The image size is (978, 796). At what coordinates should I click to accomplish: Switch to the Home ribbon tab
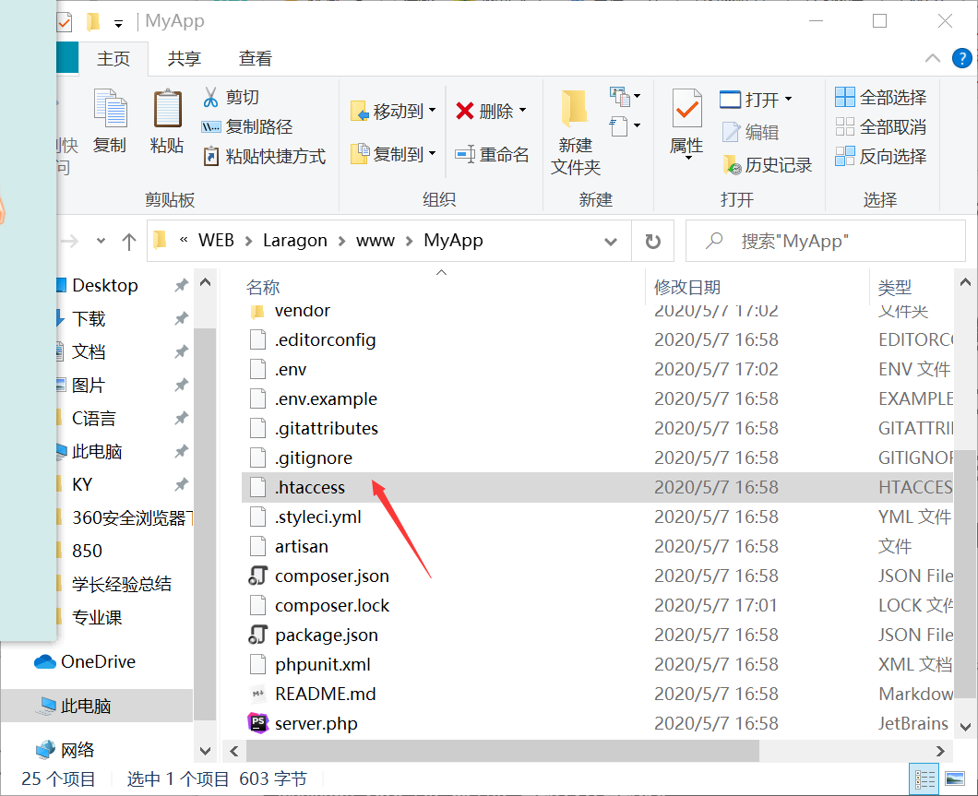(113, 59)
